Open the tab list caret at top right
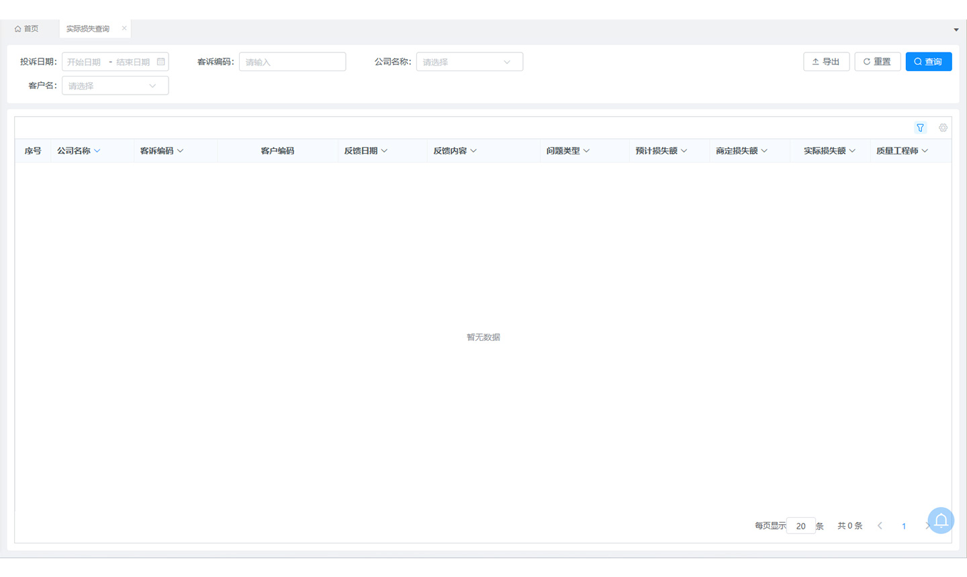 (956, 30)
